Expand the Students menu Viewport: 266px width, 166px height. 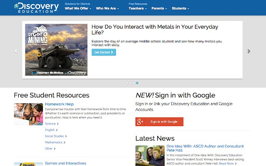pos(180,8)
